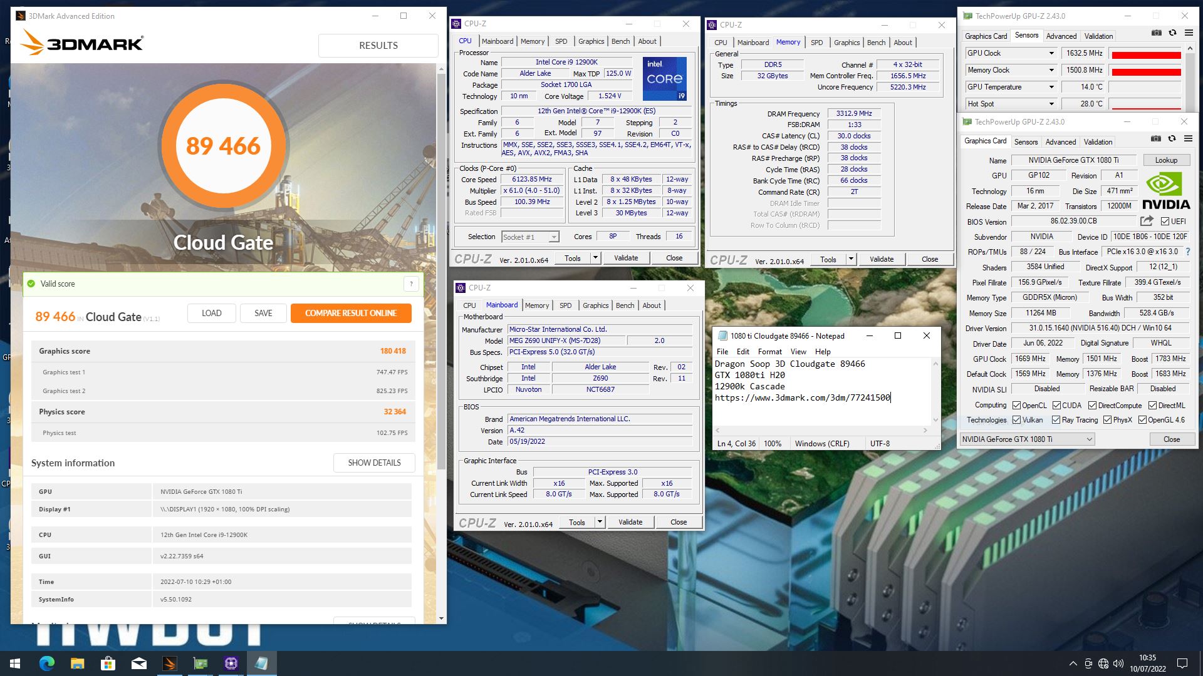Viewport: 1203px width, 676px height.
Task: Click the Meet Now camera tray icon
Action: [1088, 663]
